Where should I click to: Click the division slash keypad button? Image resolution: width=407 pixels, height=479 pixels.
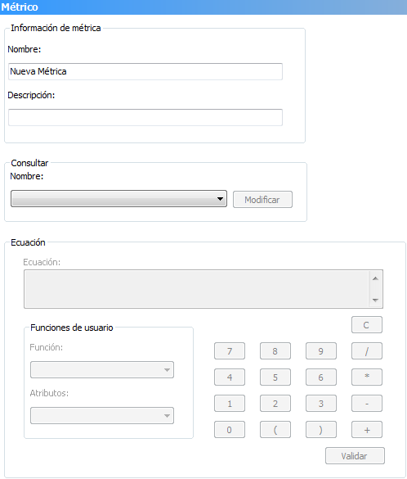(366, 351)
